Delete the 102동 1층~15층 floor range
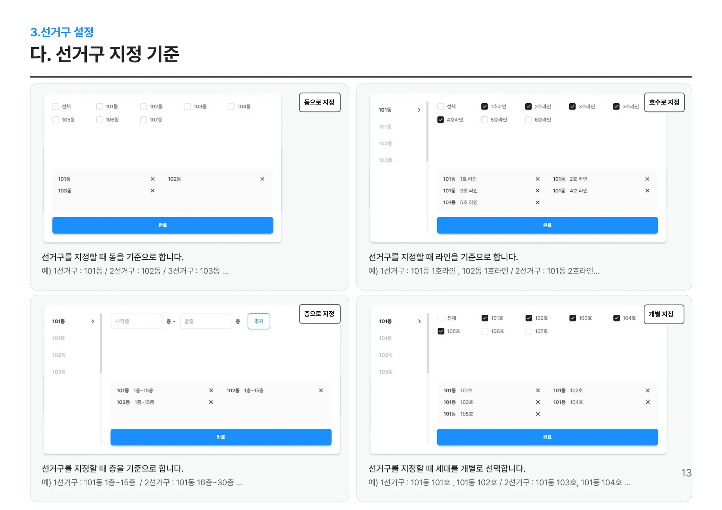 click(x=321, y=391)
